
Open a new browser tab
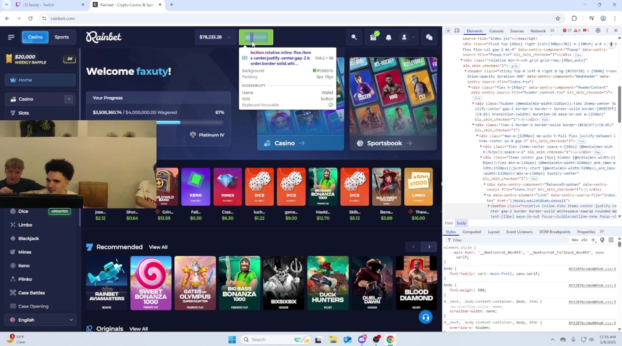coord(172,5)
